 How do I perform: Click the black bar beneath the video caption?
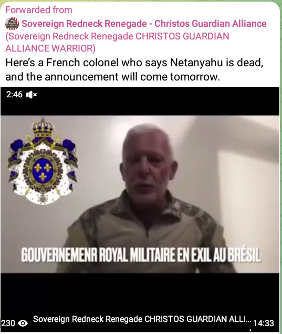tap(140, 293)
